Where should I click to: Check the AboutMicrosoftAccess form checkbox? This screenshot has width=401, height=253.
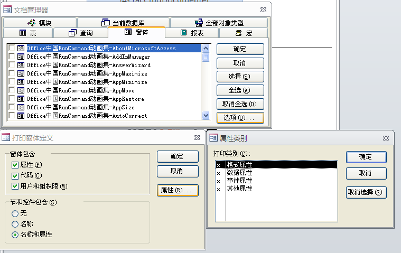point(12,48)
